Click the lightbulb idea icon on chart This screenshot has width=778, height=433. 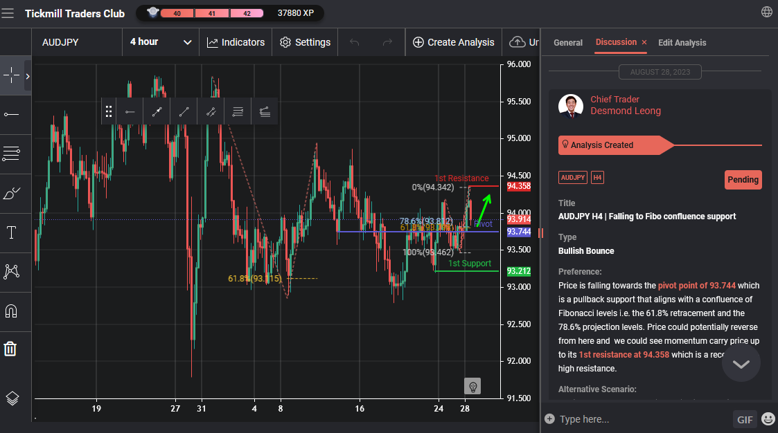[472, 387]
